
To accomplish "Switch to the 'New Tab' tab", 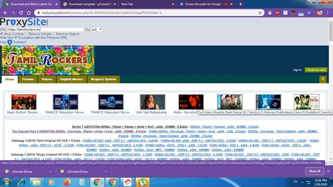I will (147, 4).
